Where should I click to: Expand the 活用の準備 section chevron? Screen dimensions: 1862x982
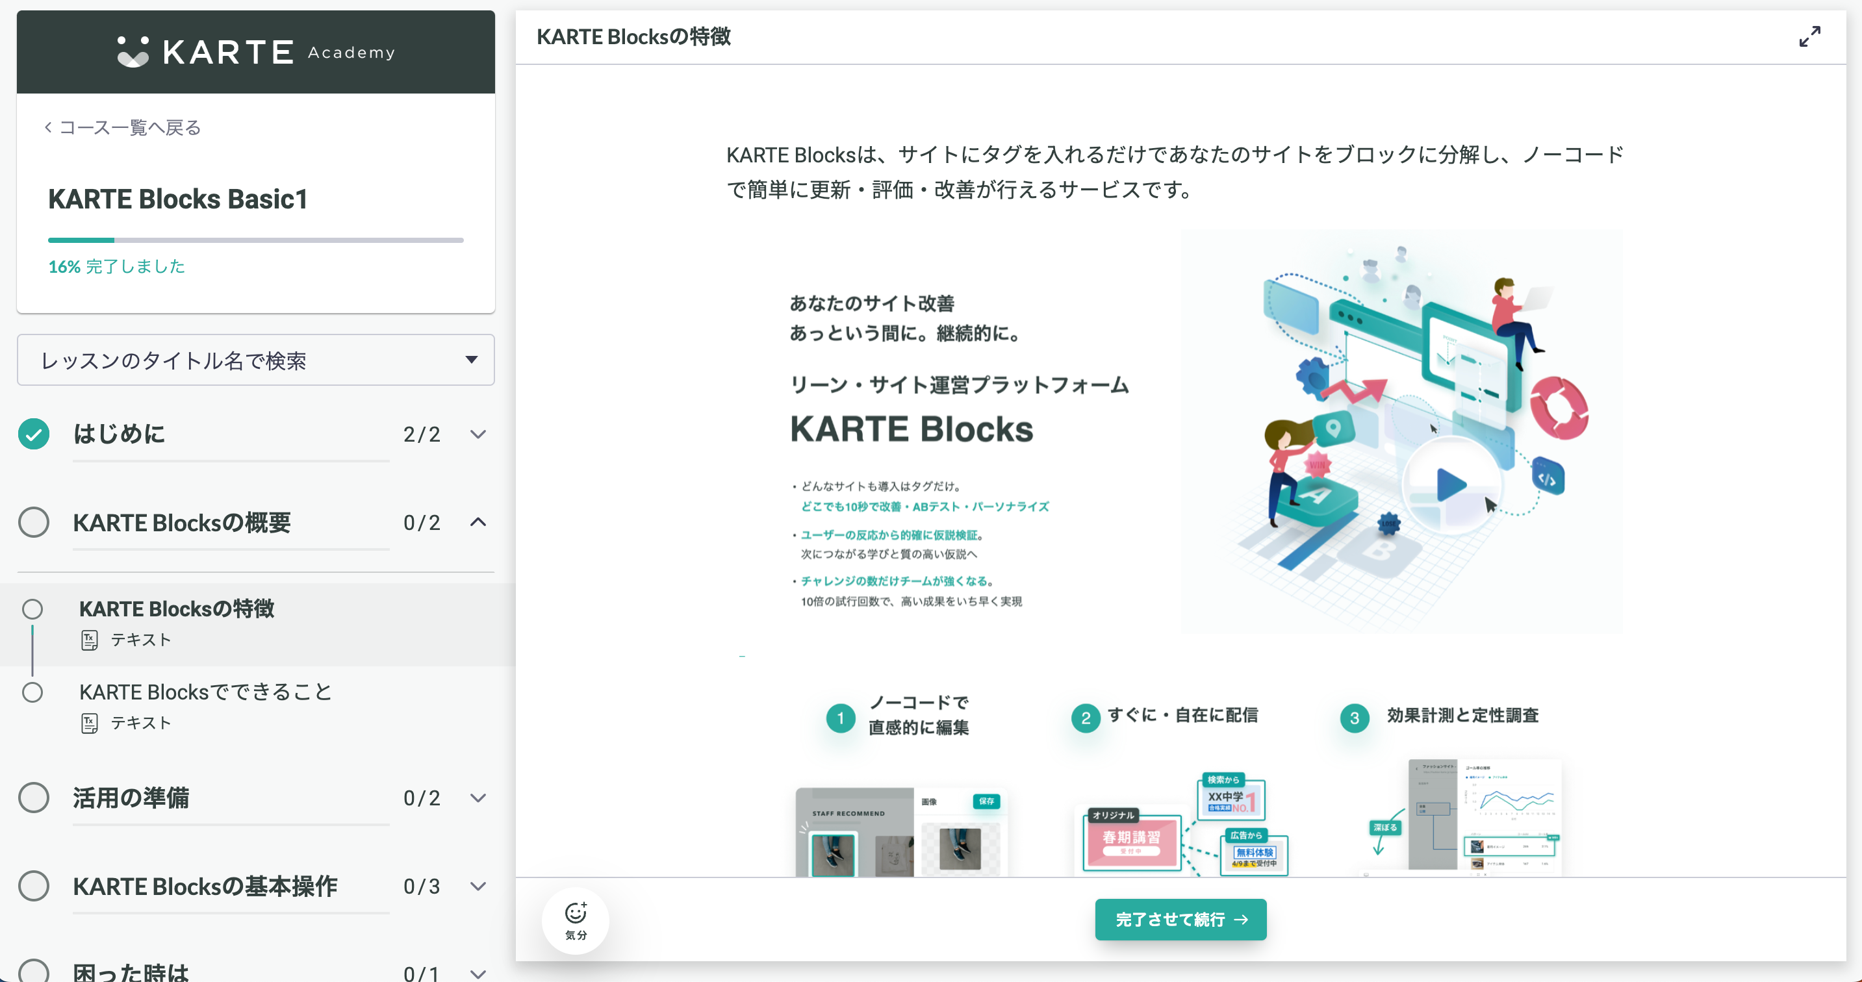point(478,798)
